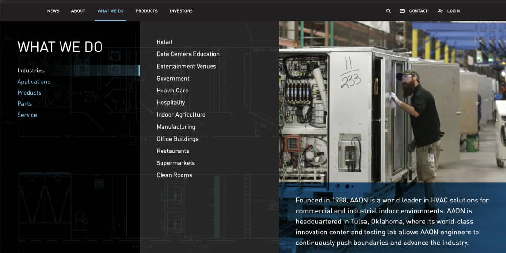Image resolution: width=506 pixels, height=253 pixels.
Task: Open the Retail industry link
Action: coord(164,42)
